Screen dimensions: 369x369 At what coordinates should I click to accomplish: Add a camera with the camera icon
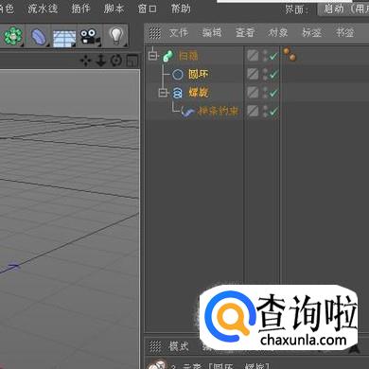coord(90,37)
